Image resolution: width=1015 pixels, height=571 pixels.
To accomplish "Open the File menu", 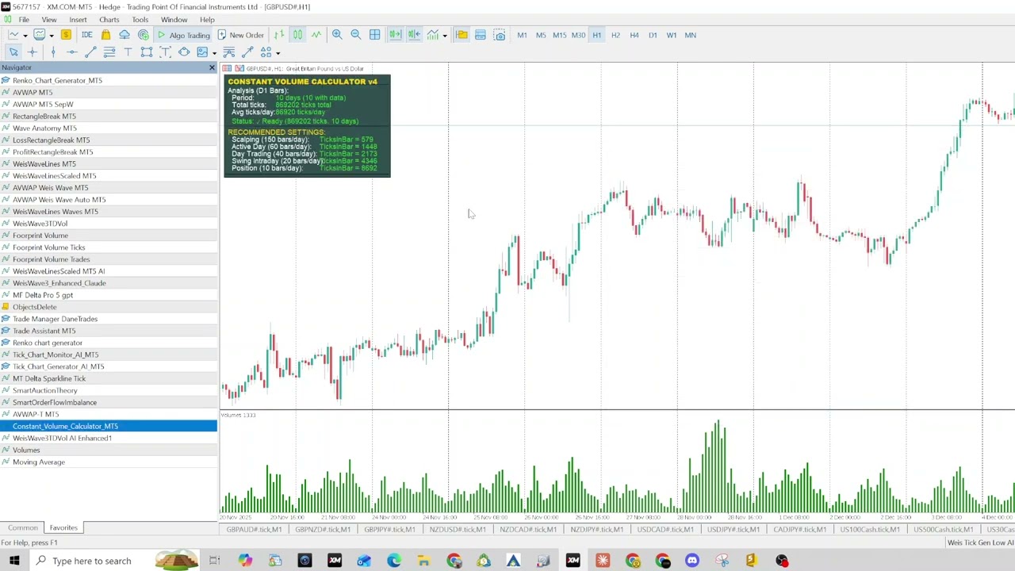I will tap(24, 20).
